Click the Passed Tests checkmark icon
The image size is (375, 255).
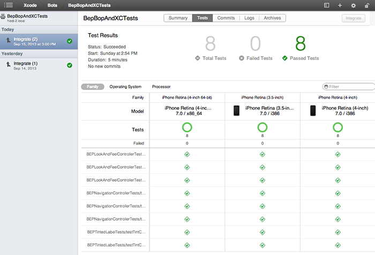pyautogui.click(x=284, y=58)
